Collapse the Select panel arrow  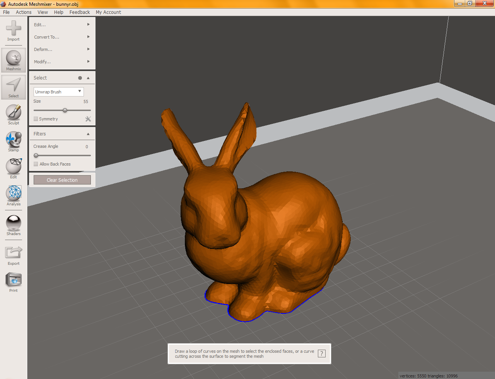pyautogui.click(x=88, y=78)
